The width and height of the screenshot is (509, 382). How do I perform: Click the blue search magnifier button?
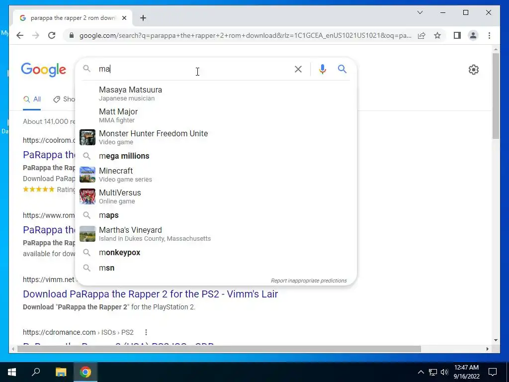coord(342,69)
